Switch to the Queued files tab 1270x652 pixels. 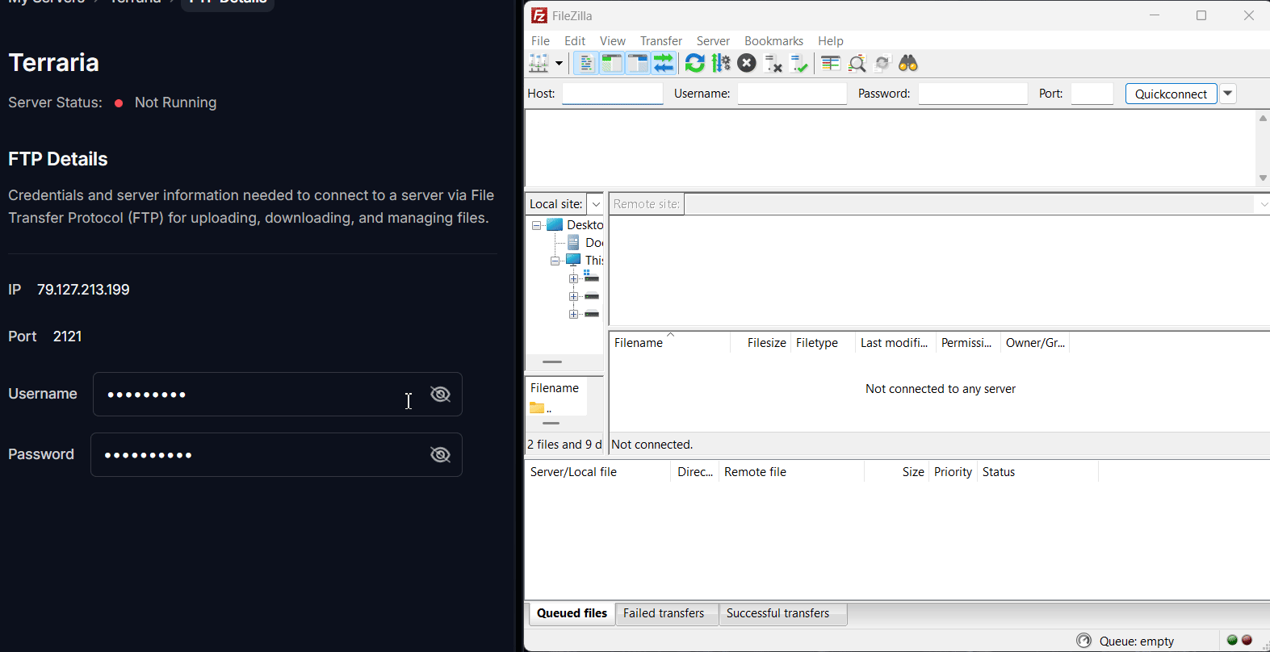tap(572, 613)
